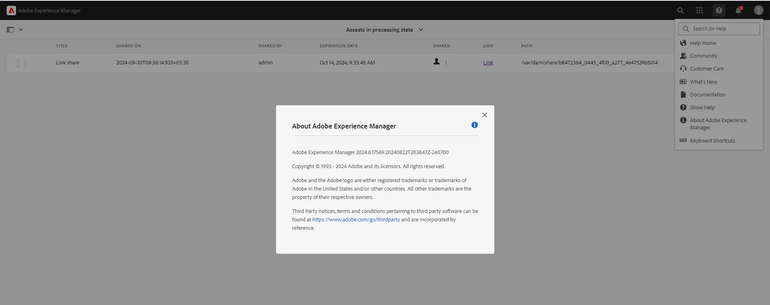The height and width of the screenshot is (305, 770).
Task: Open the Link in the LINK column
Action: click(488, 63)
